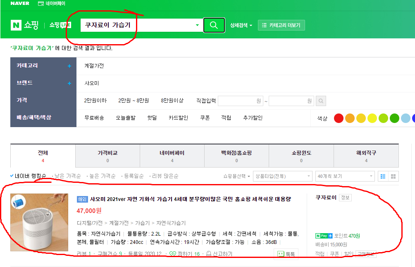Expand the 상세검색 dropdown

(241, 25)
